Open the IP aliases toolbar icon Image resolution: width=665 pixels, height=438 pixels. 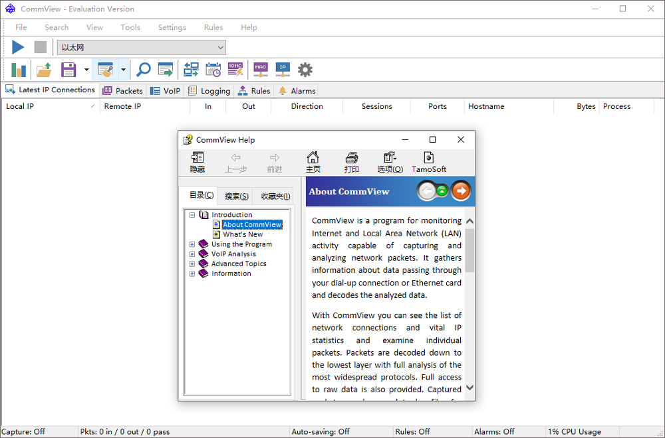tap(283, 70)
